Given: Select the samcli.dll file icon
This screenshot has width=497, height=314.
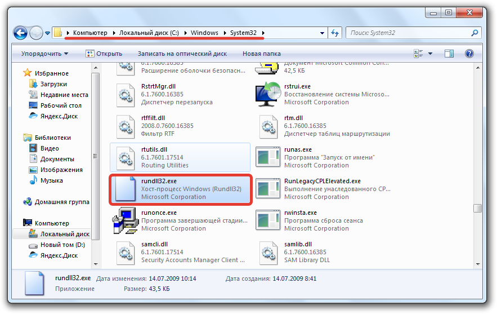Looking at the screenshot, I should [126, 253].
